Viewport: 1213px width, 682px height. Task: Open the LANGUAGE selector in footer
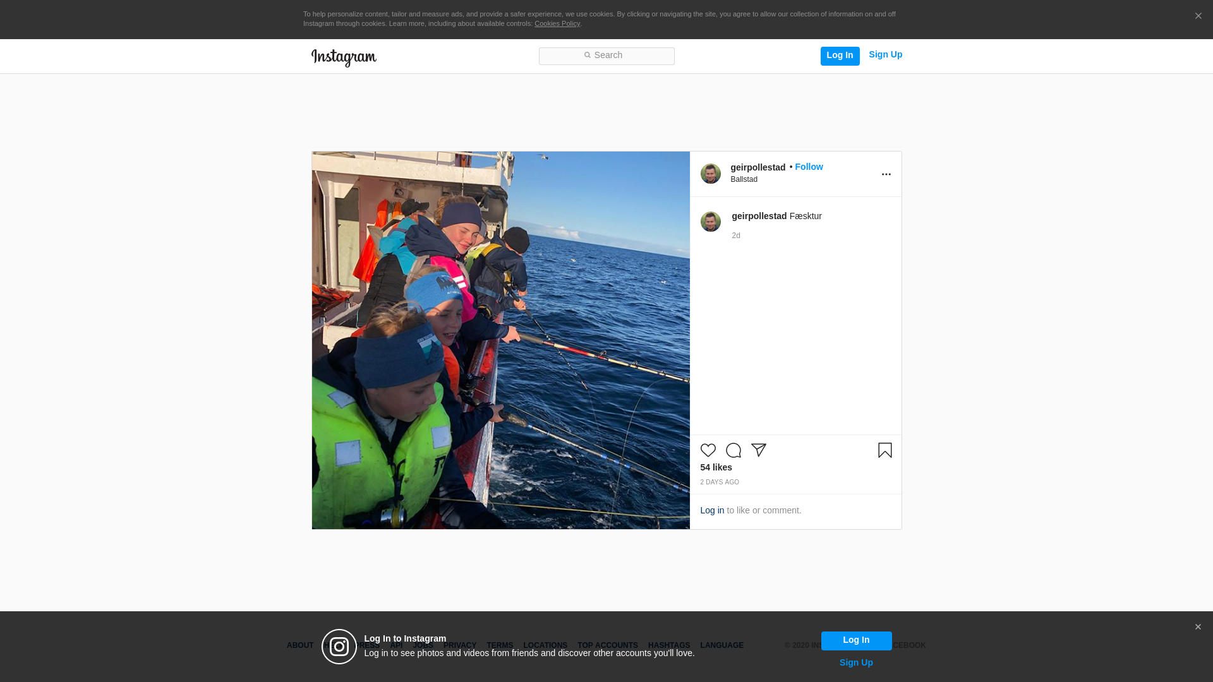722,645
